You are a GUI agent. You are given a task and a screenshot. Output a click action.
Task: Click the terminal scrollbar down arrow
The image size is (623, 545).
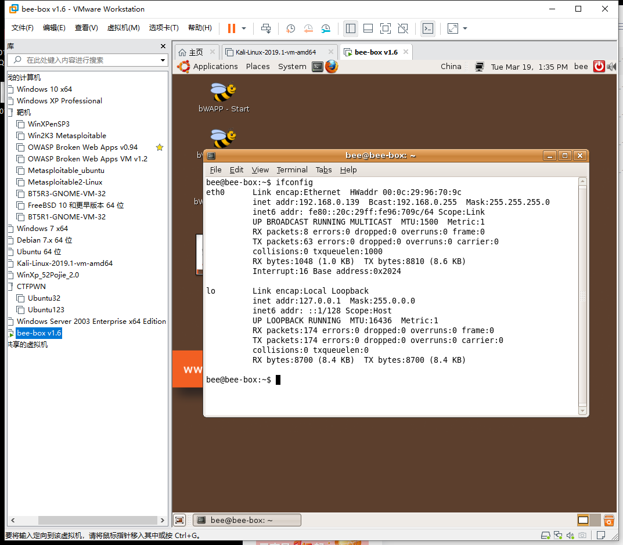coord(582,411)
